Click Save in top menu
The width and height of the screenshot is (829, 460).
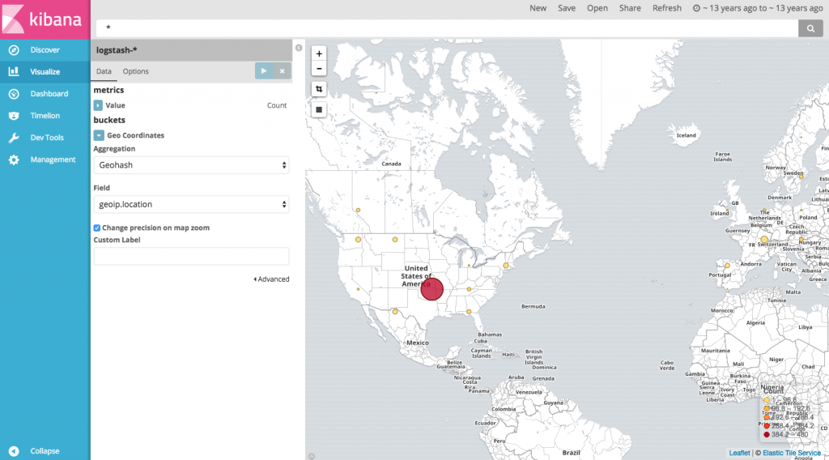[566, 8]
